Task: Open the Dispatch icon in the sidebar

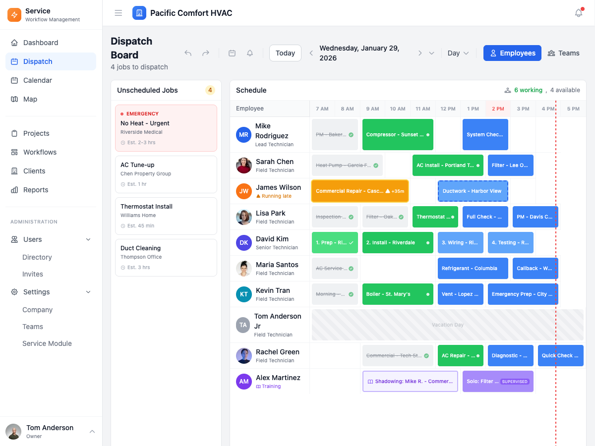Action: 13,61
